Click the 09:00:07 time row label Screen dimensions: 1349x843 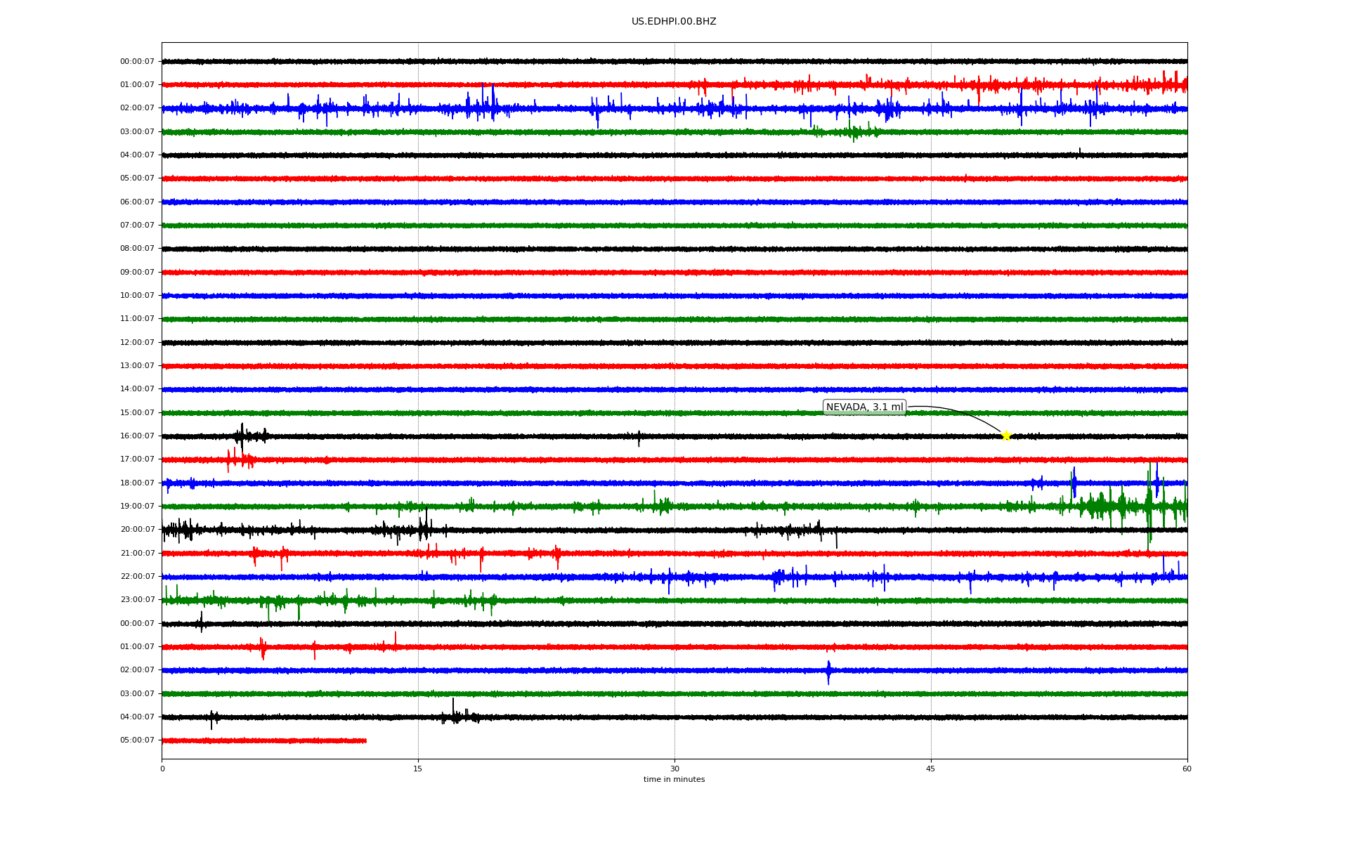click(137, 273)
